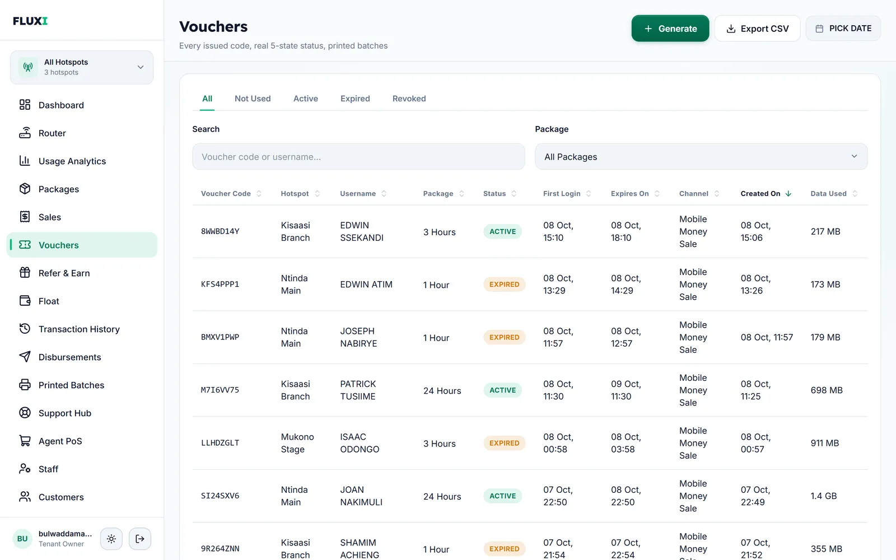896x560 pixels.
Task: Export vouchers with Export CSV button
Action: 757,29
